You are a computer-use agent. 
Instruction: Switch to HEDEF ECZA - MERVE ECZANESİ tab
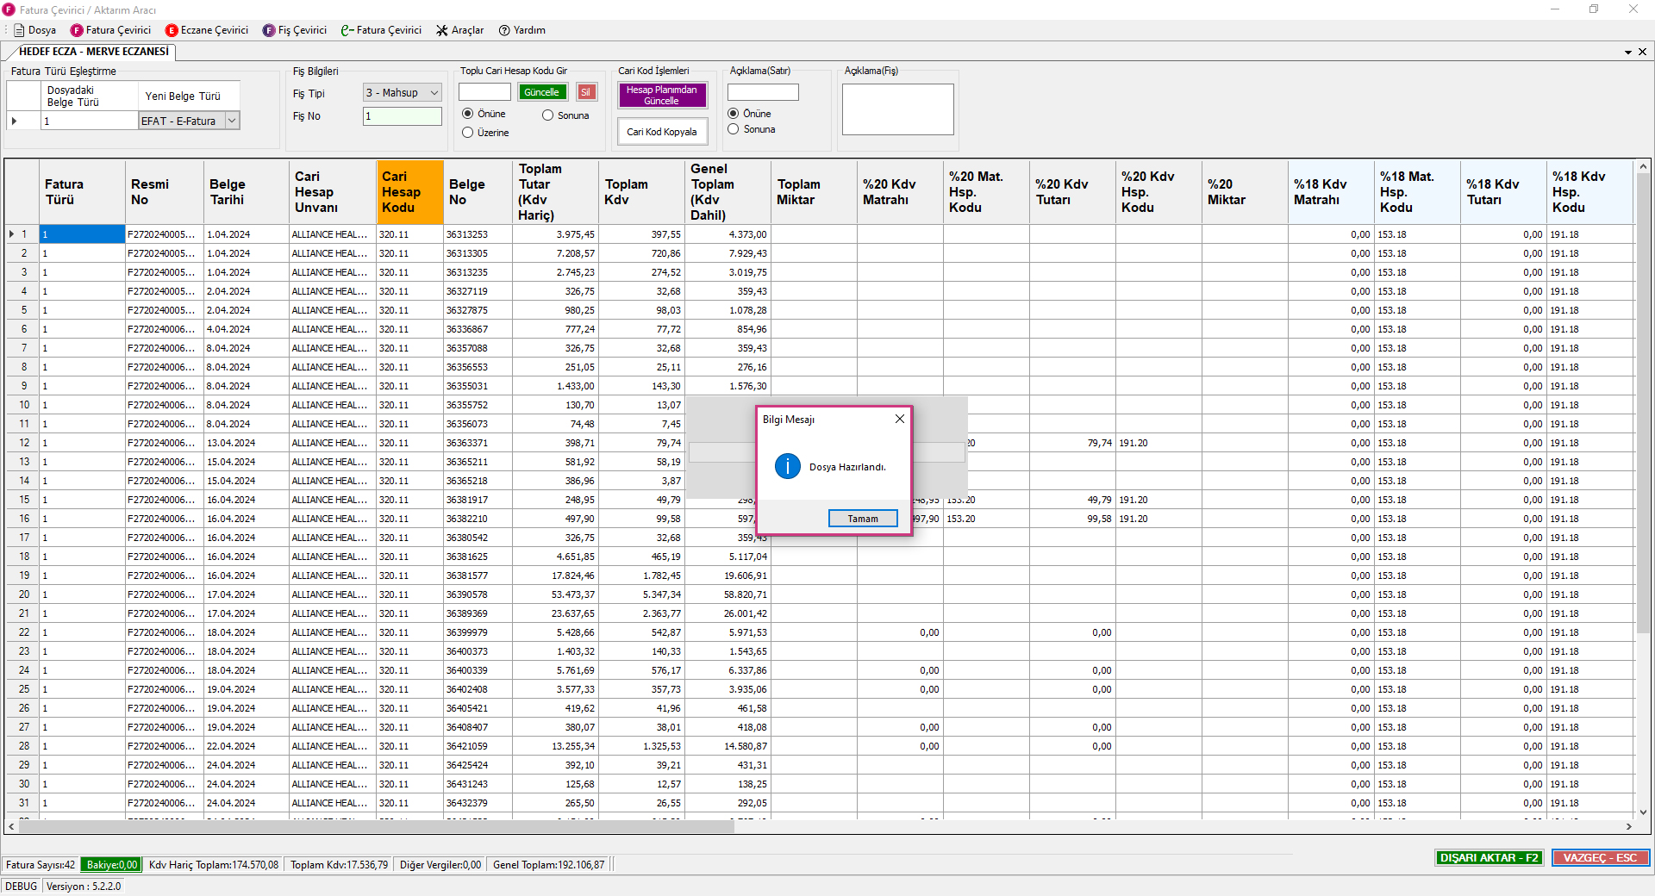click(x=93, y=52)
